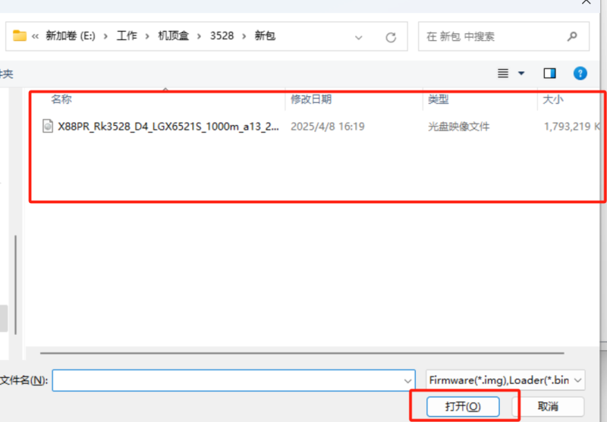
Task: Select the X88PR_Rk3528 image file icon
Action: coord(48,127)
